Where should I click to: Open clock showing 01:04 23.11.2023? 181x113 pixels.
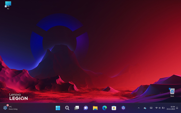point(171,108)
